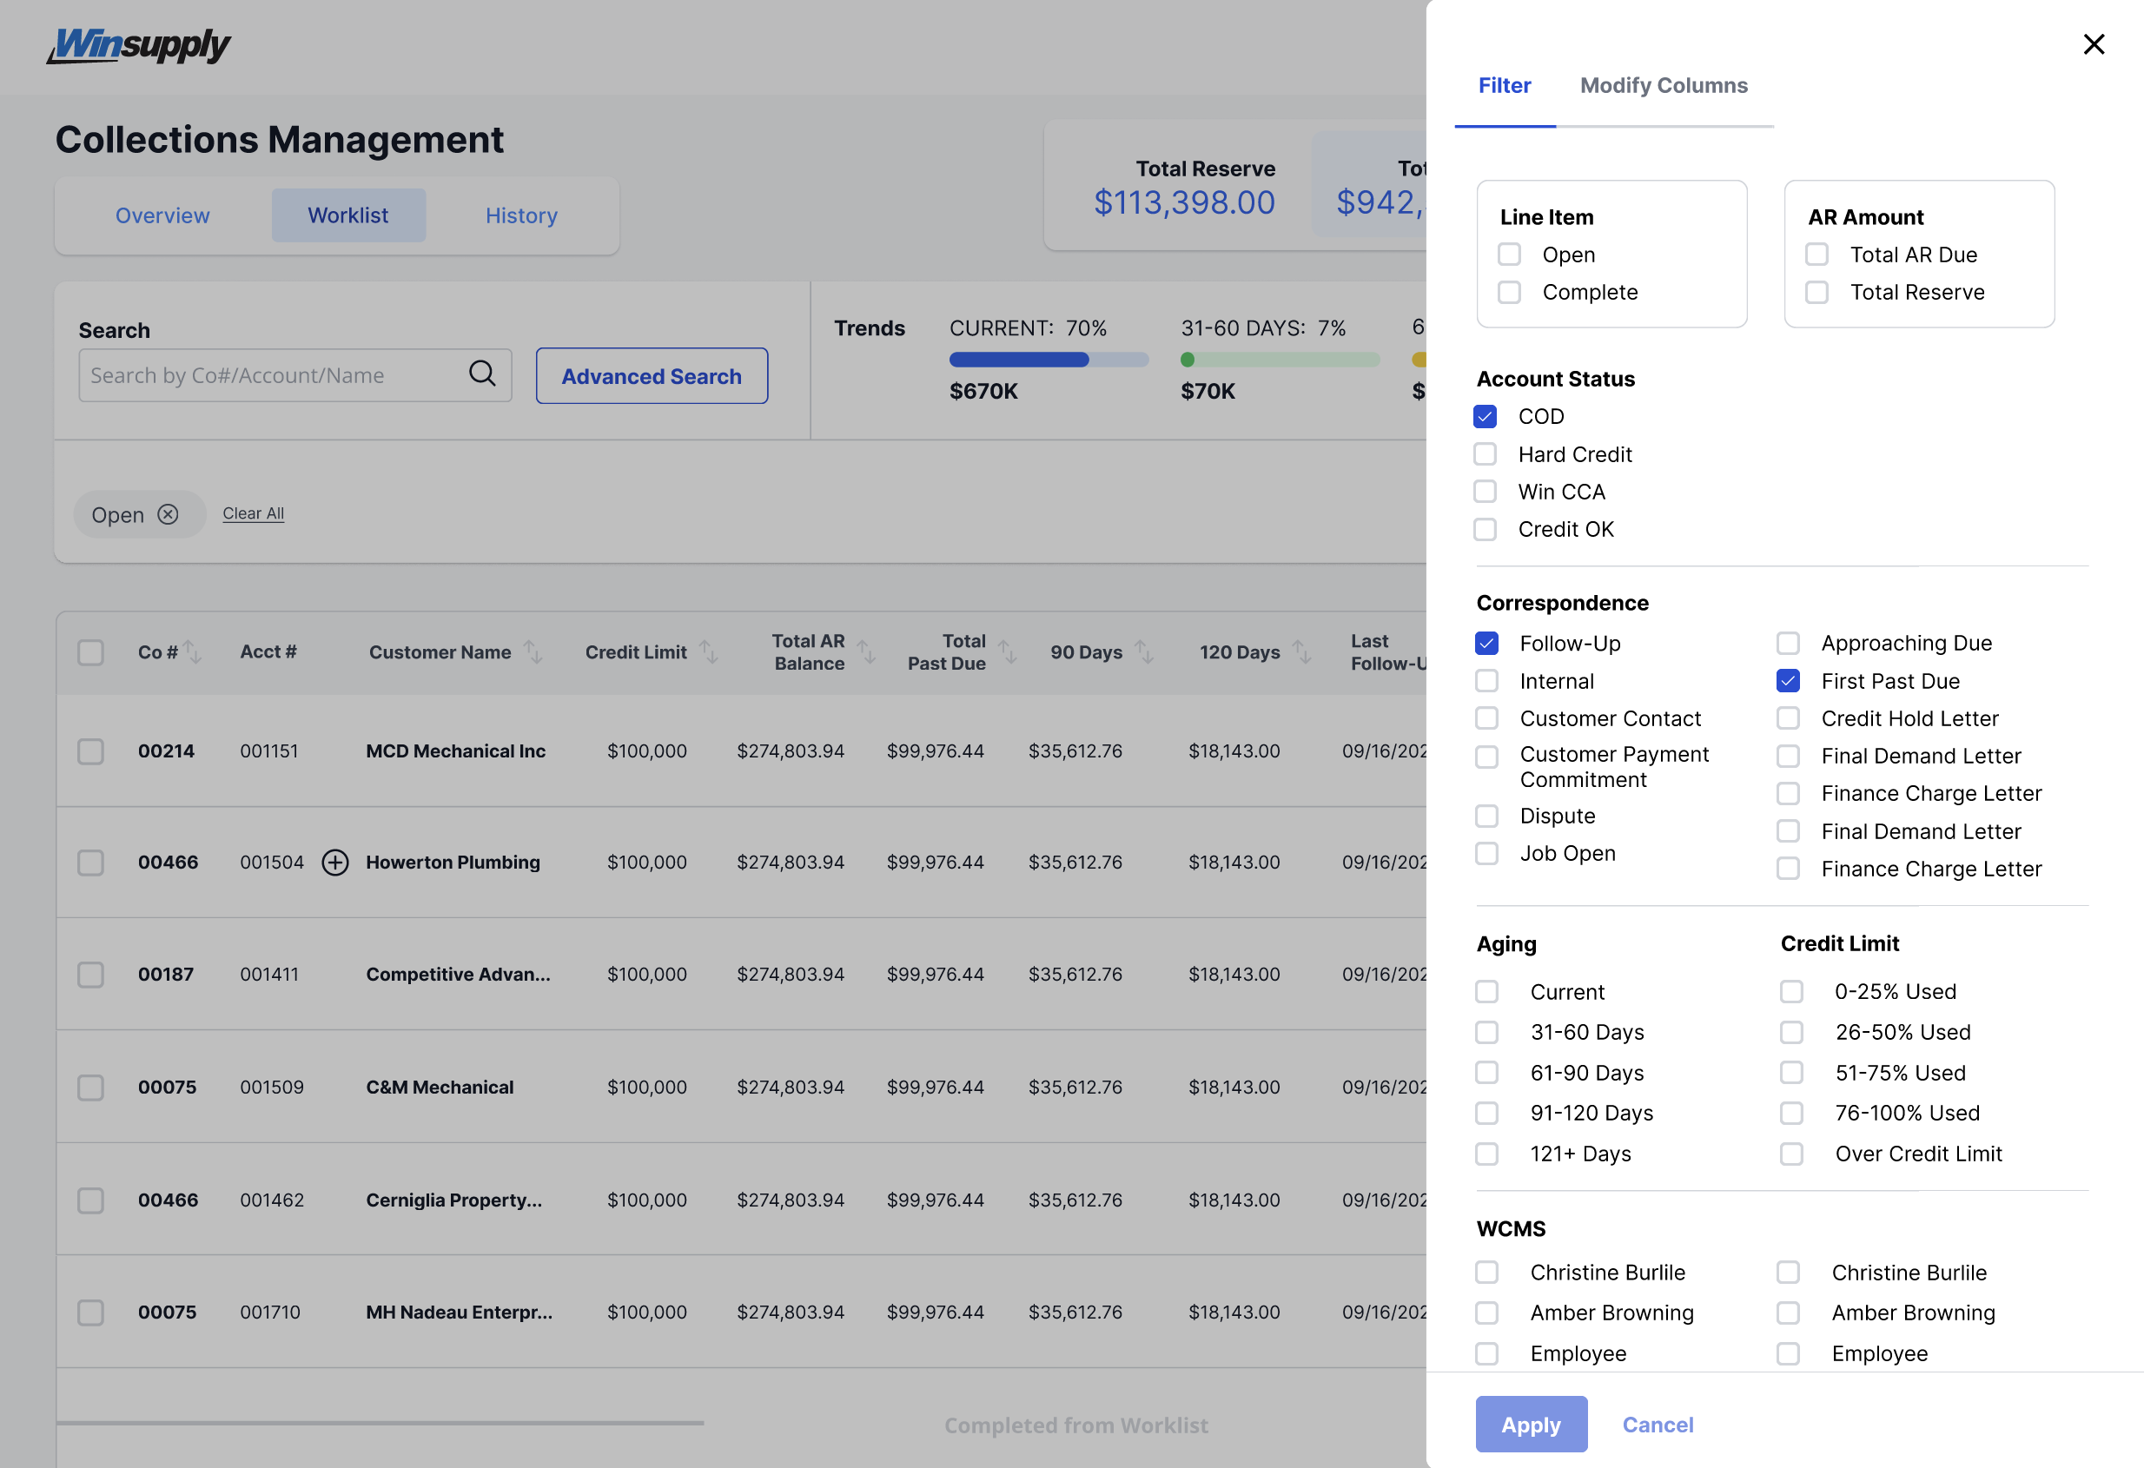Check the 31-60 Days aging filter
Image resolution: width=2144 pixels, height=1468 pixels.
1486,1032
